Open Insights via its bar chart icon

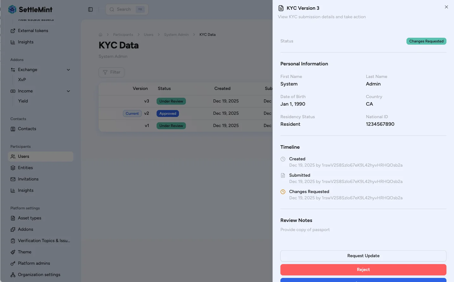click(13, 190)
